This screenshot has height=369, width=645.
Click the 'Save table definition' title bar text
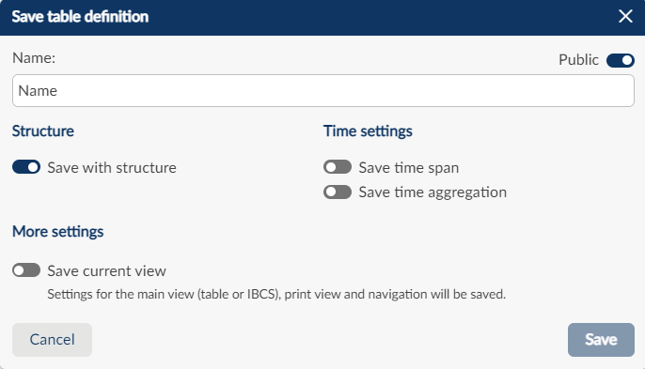[x=80, y=17]
